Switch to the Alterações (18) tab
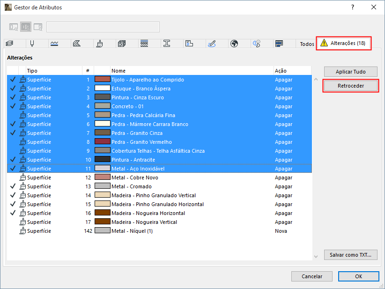 click(x=343, y=43)
